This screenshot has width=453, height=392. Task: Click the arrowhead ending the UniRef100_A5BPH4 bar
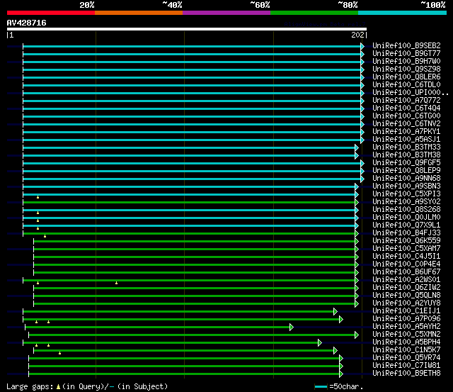(320, 343)
